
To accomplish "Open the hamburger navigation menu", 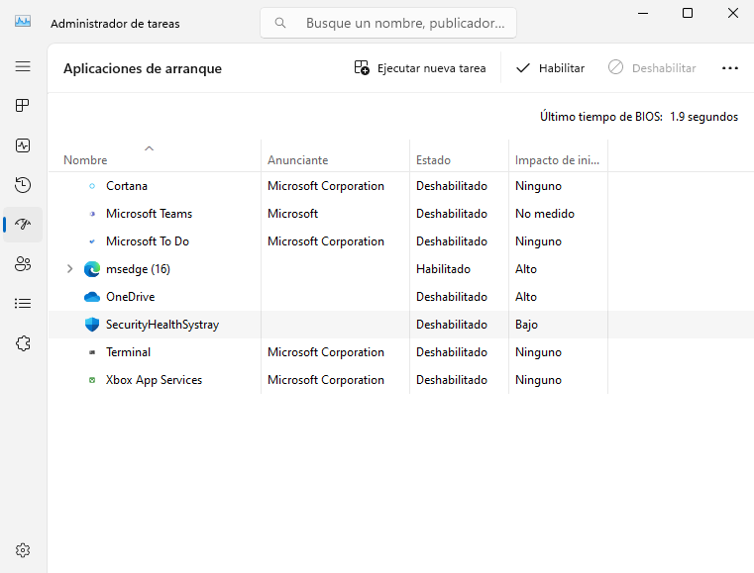I will tap(23, 66).
